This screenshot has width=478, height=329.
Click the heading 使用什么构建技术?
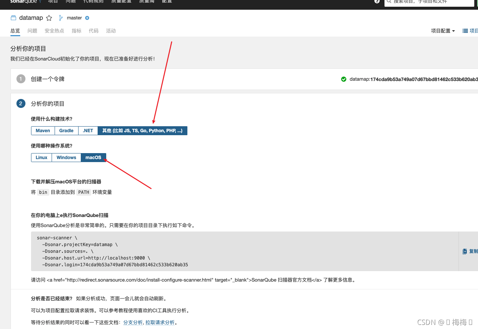click(x=52, y=119)
